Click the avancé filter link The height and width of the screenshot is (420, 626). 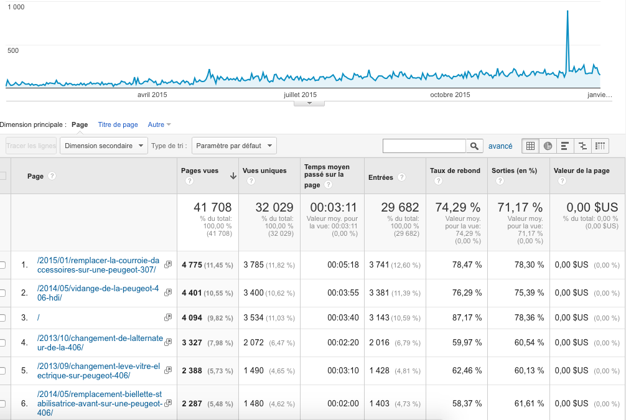pyautogui.click(x=500, y=146)
